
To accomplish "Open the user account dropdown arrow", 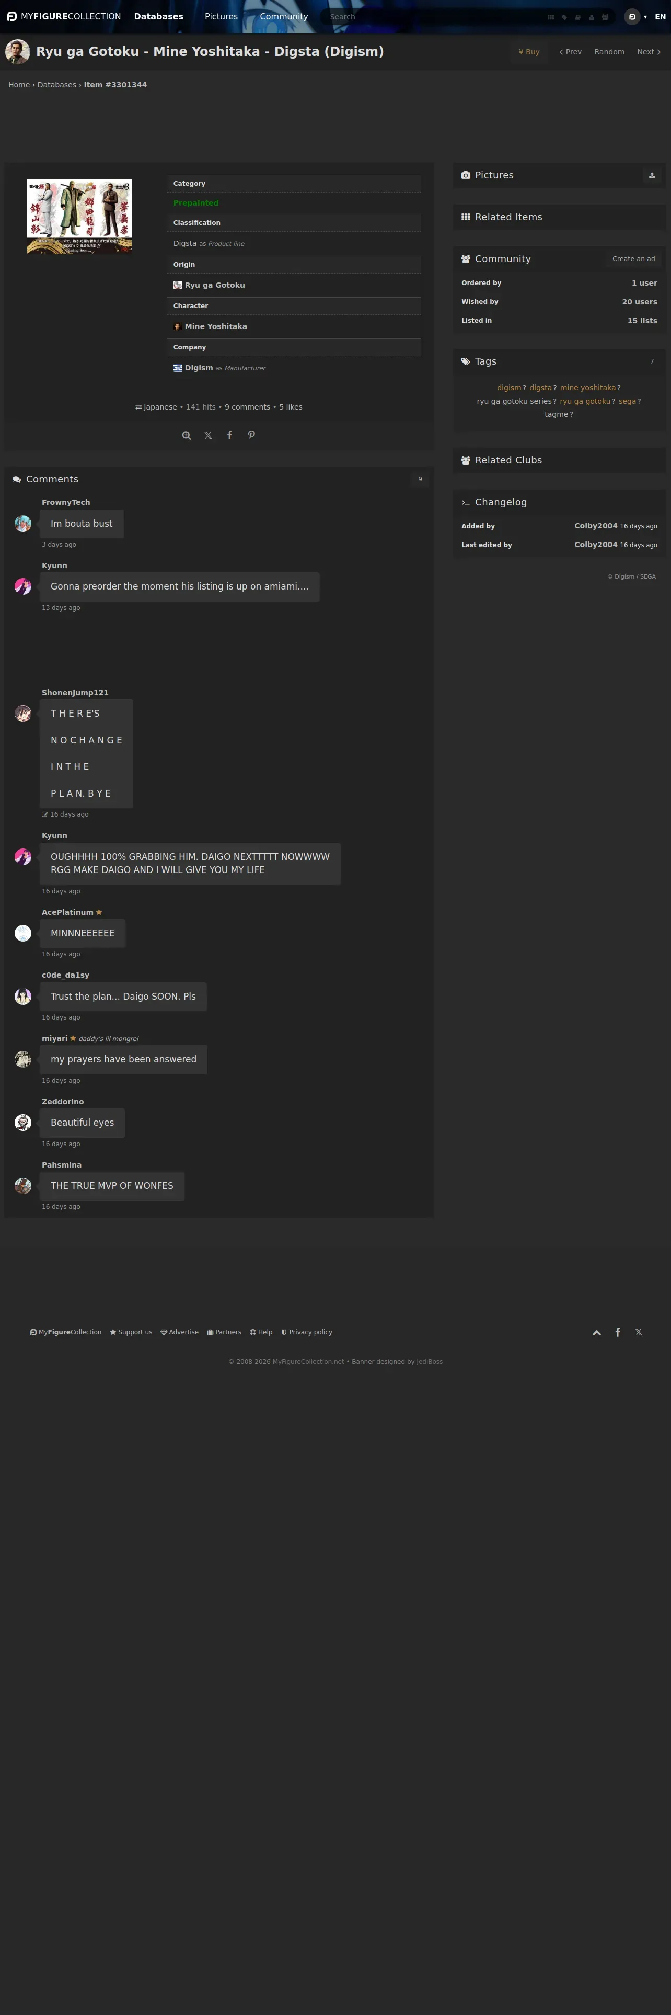I will coord(645,17).
